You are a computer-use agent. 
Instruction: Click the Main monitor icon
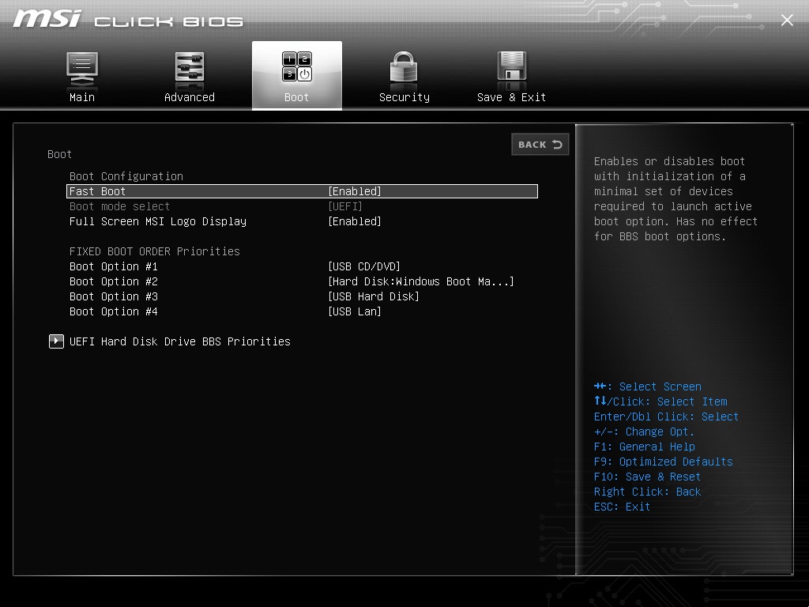(x=82, y=68)
